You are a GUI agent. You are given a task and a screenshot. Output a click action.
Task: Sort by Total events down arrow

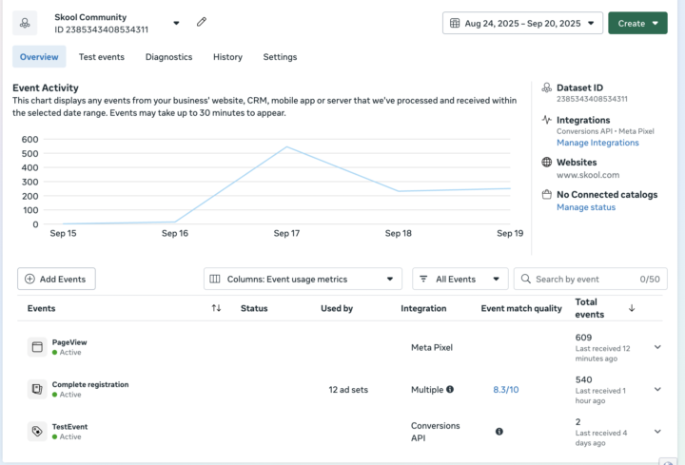(632, 308)
